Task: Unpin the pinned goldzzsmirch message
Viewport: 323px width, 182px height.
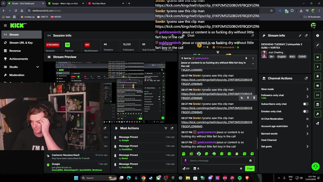Action: point(246,58)
